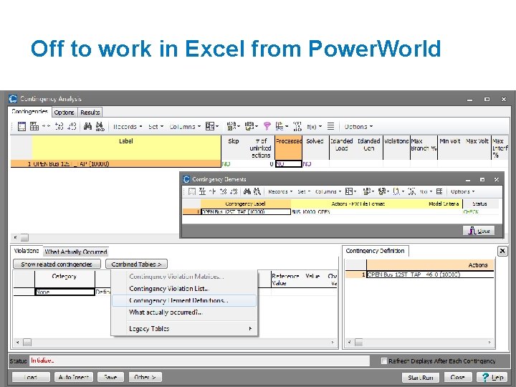Click refresh grid icon in Contingency Elements toolbar
This screenshot has width=516, height=387.
tap(411, 191)
